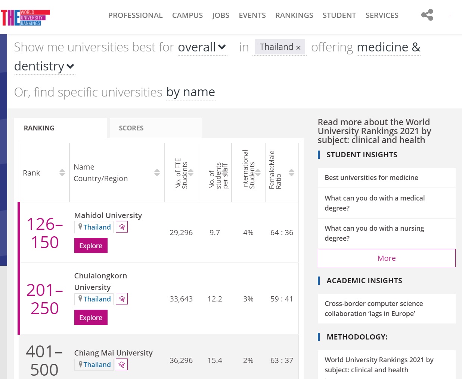Sort by Female:Male Ratio column
Image resolution: width=462 pixels, height=379 pixels.
coord(291,173)
